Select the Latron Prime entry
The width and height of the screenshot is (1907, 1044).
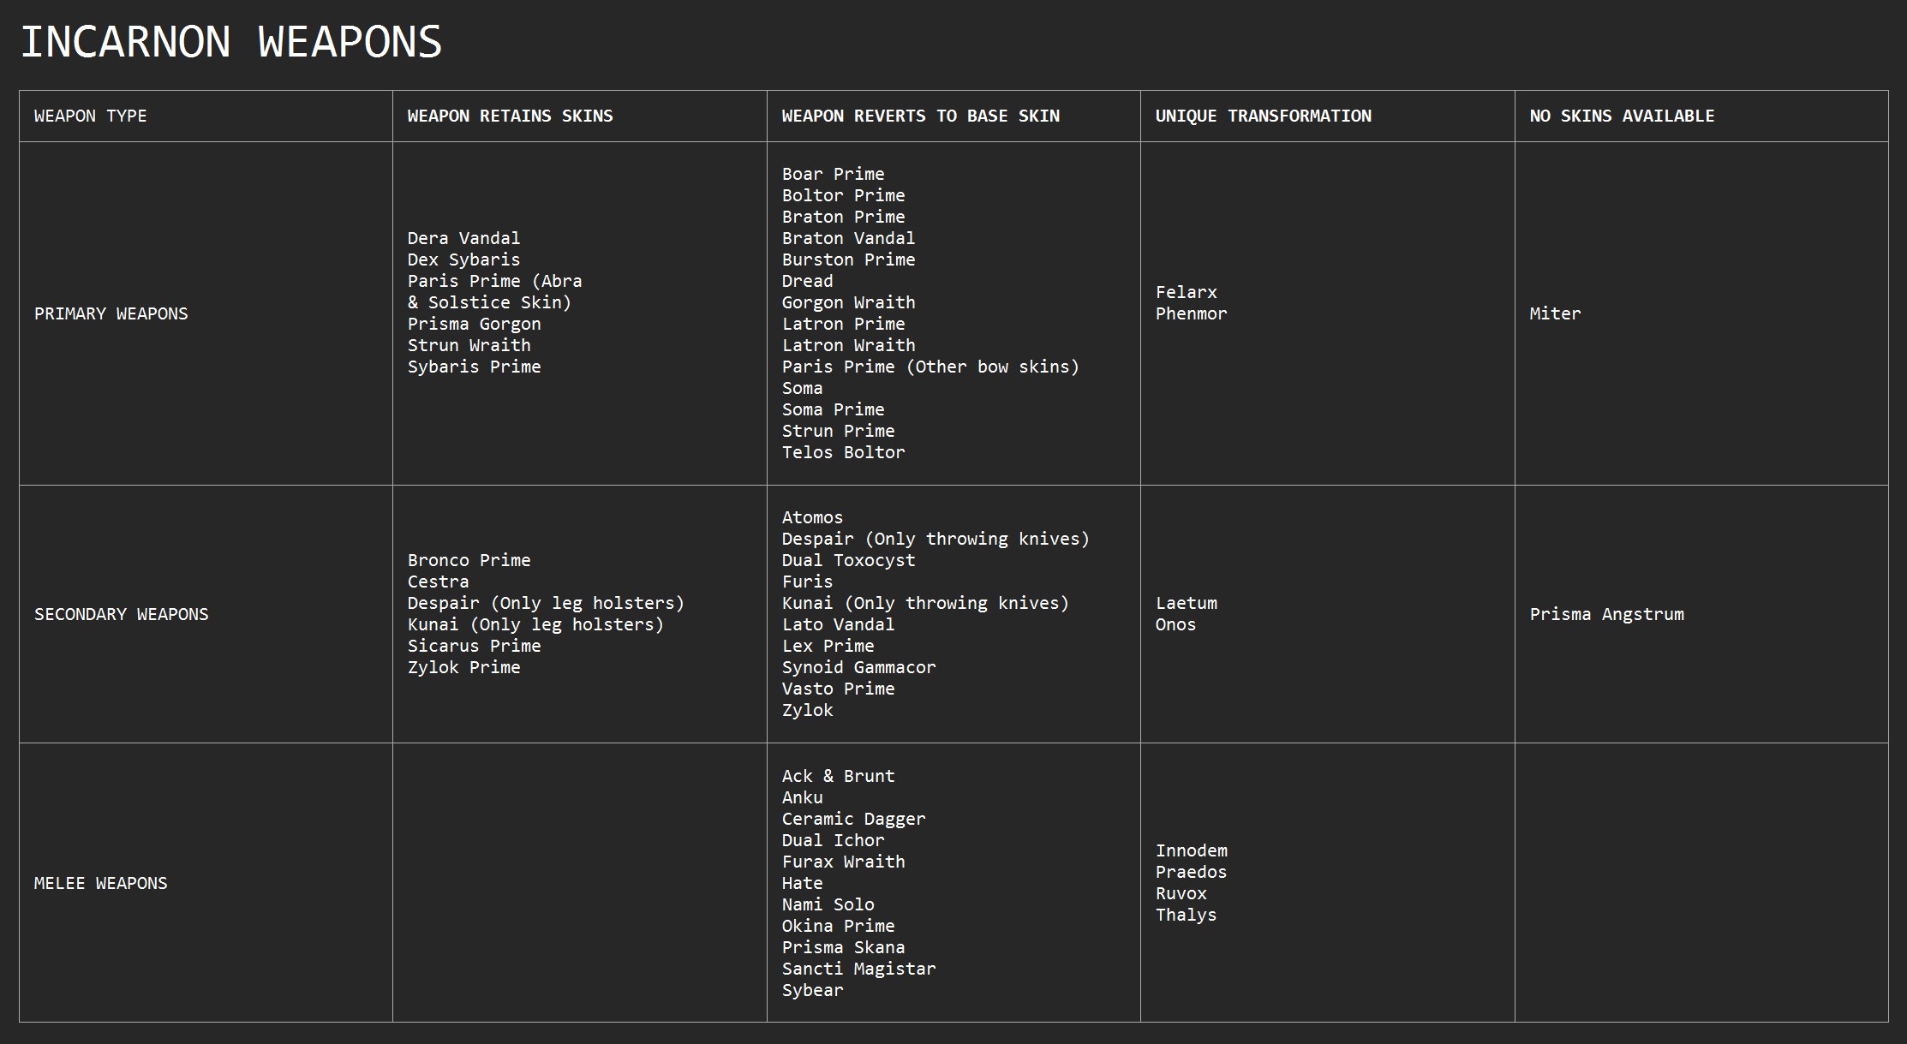pos(843,324)
